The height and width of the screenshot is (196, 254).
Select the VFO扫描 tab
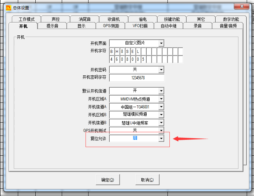click(x=140, y=26)
